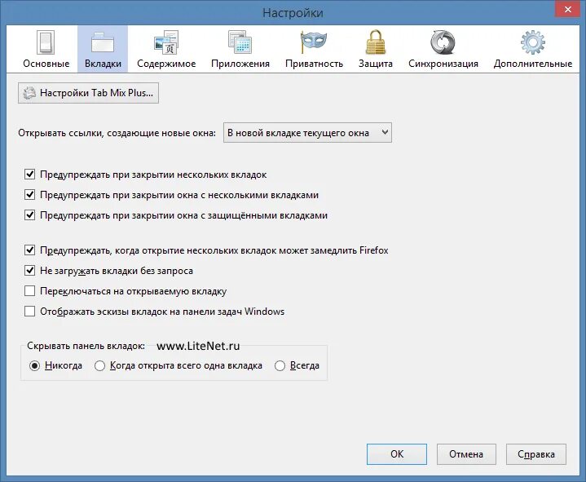Uncheck Предупреждать при закрытии нескольких вкладок
The width and height of the screenshot is (586, 482).
point(29,175)
